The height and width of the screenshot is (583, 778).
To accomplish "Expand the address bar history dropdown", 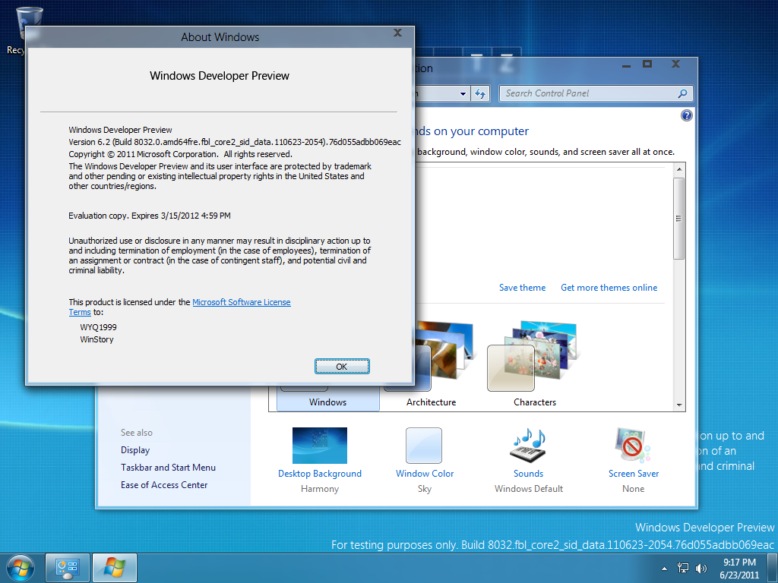I will point(463,93).
